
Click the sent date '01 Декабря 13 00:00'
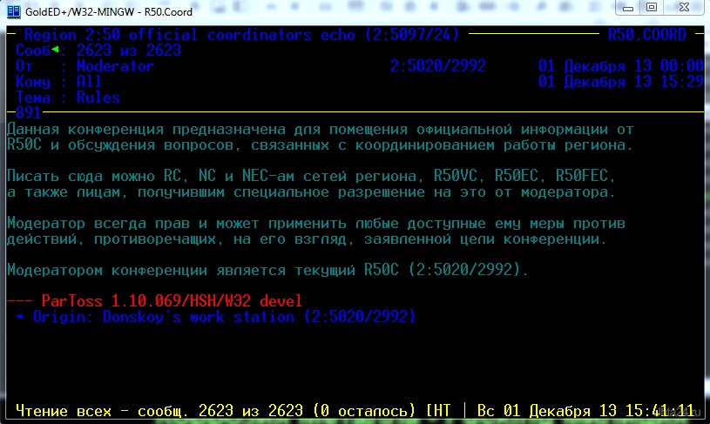620,66
